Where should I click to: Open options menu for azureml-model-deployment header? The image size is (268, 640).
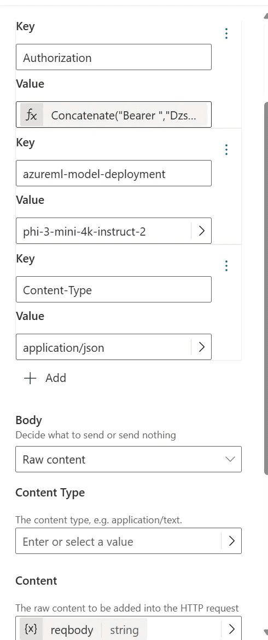(x=226, y=150)
